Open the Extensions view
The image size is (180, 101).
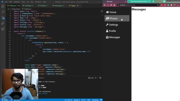[x=3, y=29]
